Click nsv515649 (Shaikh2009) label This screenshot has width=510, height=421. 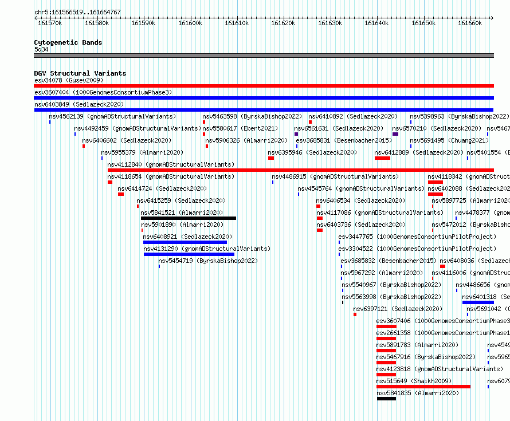click(414, 381)
